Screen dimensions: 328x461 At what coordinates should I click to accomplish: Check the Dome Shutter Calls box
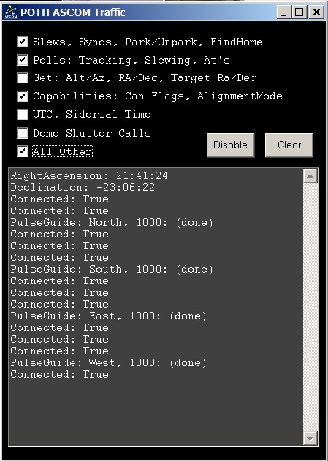pos(23,133)
